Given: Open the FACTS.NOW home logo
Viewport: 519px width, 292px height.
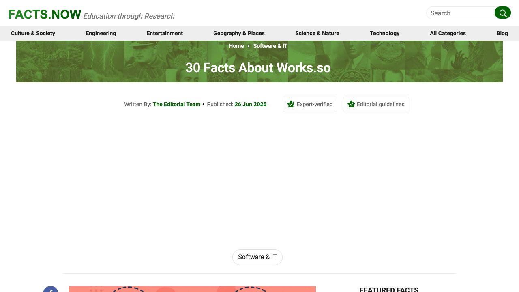Looking at the screenshot, I should [x=45, y=14].
